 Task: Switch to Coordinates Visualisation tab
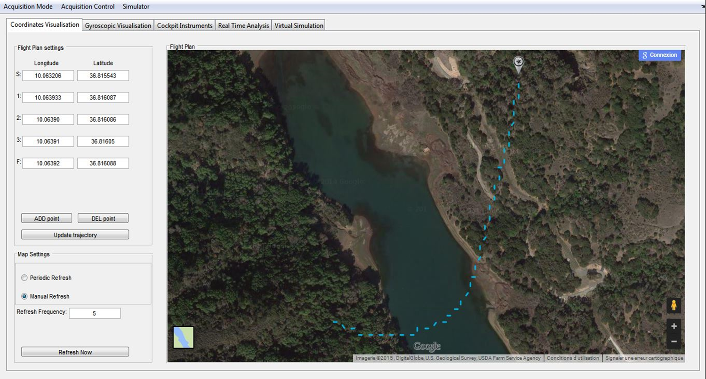pos(45,24)
